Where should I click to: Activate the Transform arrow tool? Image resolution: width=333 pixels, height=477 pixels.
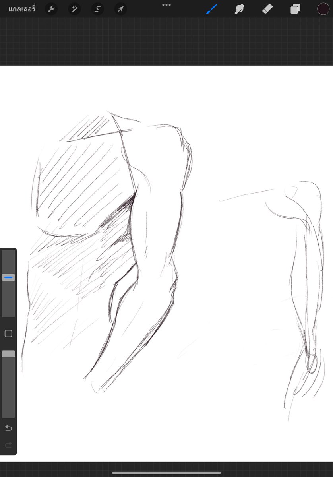coord(120,9)
